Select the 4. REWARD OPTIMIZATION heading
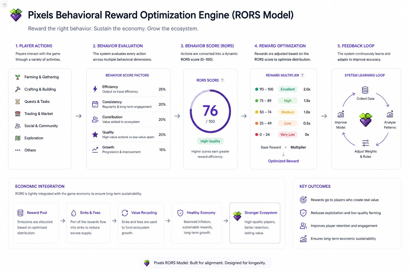 click(x=280, y=46)
